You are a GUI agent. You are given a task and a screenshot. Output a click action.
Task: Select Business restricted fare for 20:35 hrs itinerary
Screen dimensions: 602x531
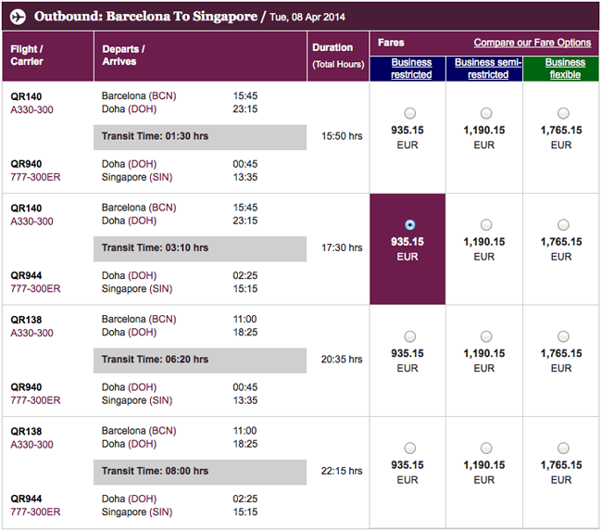pyautogui.click(x=409, y=336)
